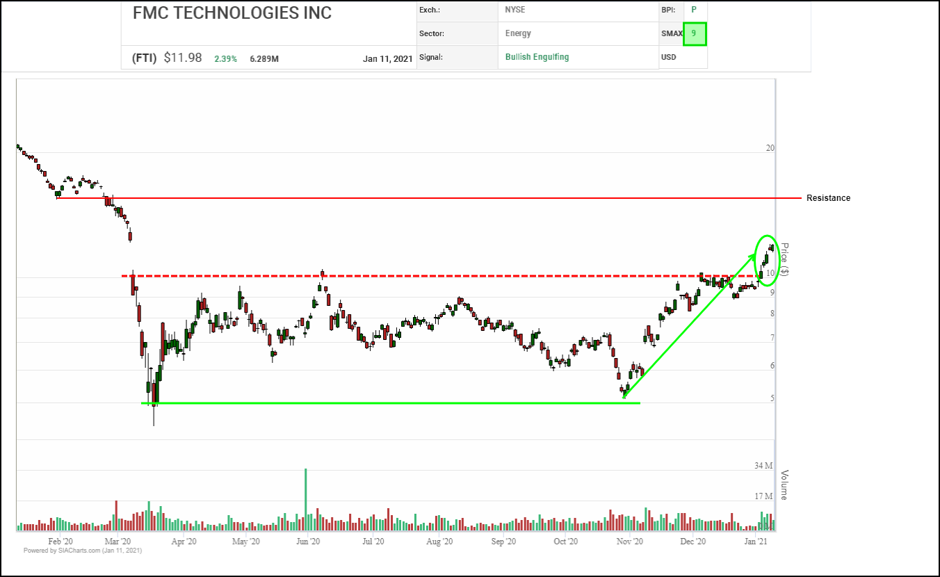Open the Energy sector link

pos(519,33)
